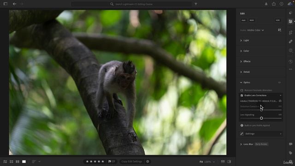The height and width of the screenshot is (166, 295).
Task: Click the Adobe TAMRON lens profile name
Action: pos(259,101)
